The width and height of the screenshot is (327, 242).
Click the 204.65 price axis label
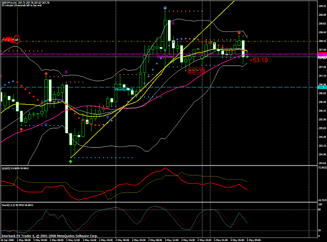[x=322, y=163]
